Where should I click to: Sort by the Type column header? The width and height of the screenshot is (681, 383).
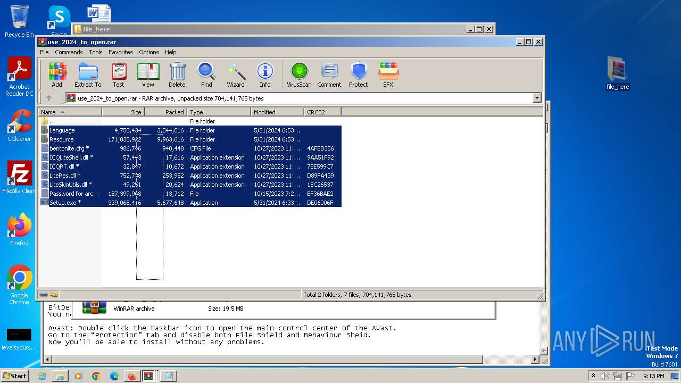219,112
